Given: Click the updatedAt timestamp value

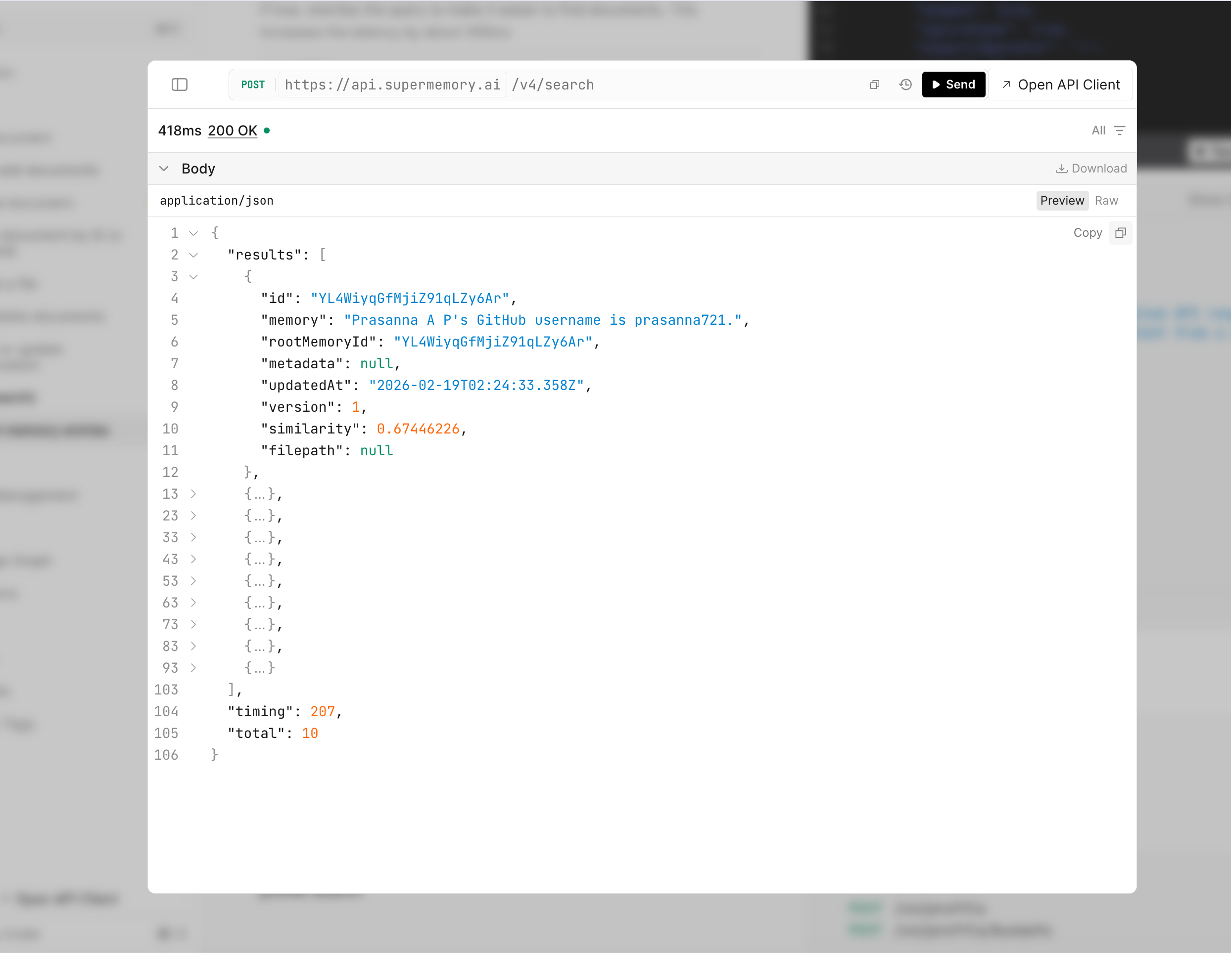Looking at the screenshot, I should tap(476, 385).
